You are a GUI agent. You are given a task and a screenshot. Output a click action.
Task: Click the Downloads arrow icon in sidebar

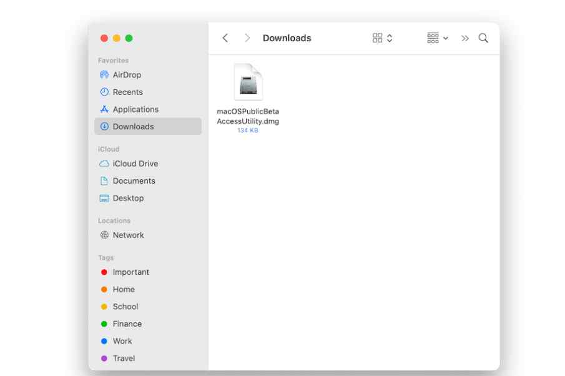tap(104, 126)
